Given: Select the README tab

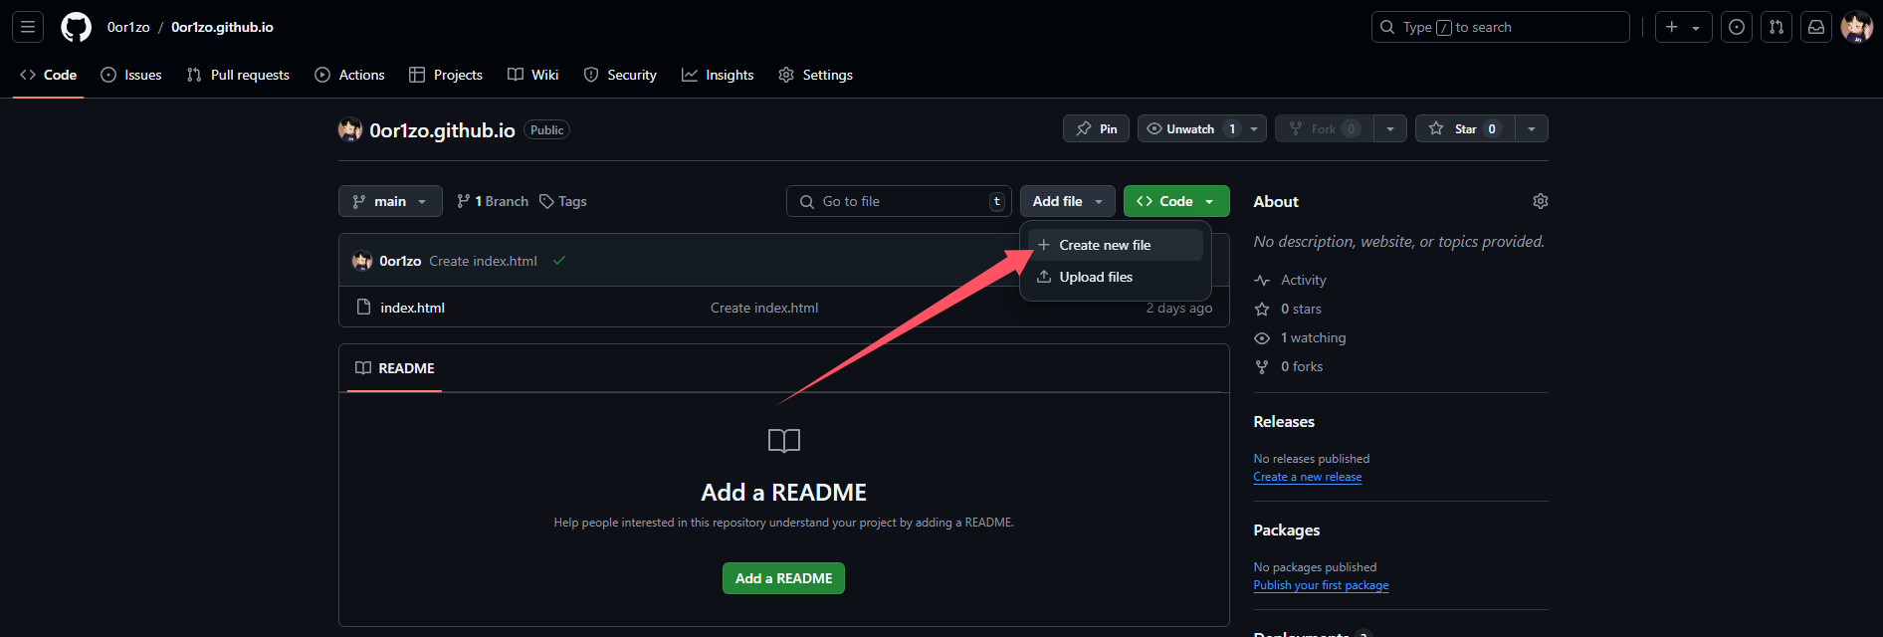Looking at the screenshot, I should [x=395, y=368].
